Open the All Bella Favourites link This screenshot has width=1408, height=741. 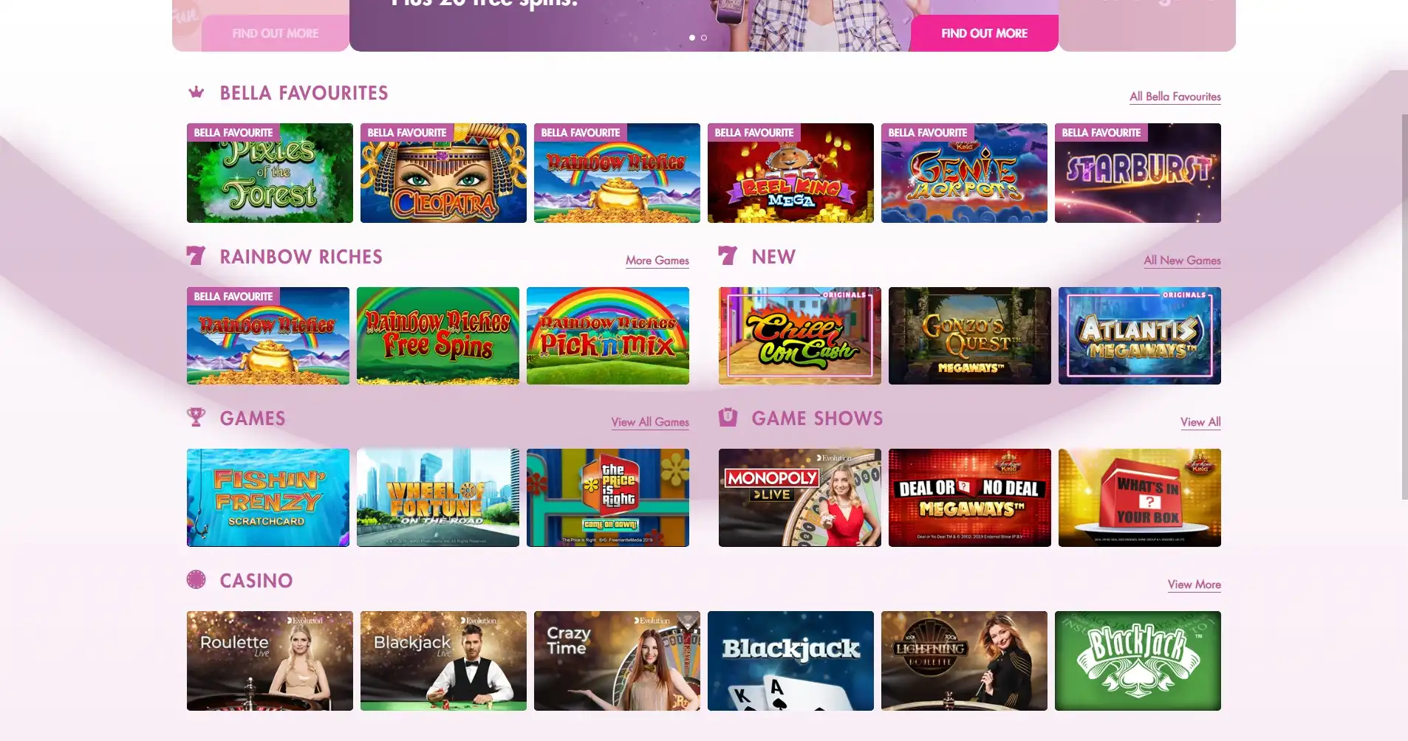coord(1175,97)
